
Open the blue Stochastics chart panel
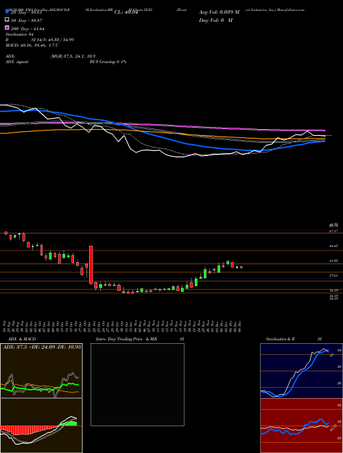(301, 371)
